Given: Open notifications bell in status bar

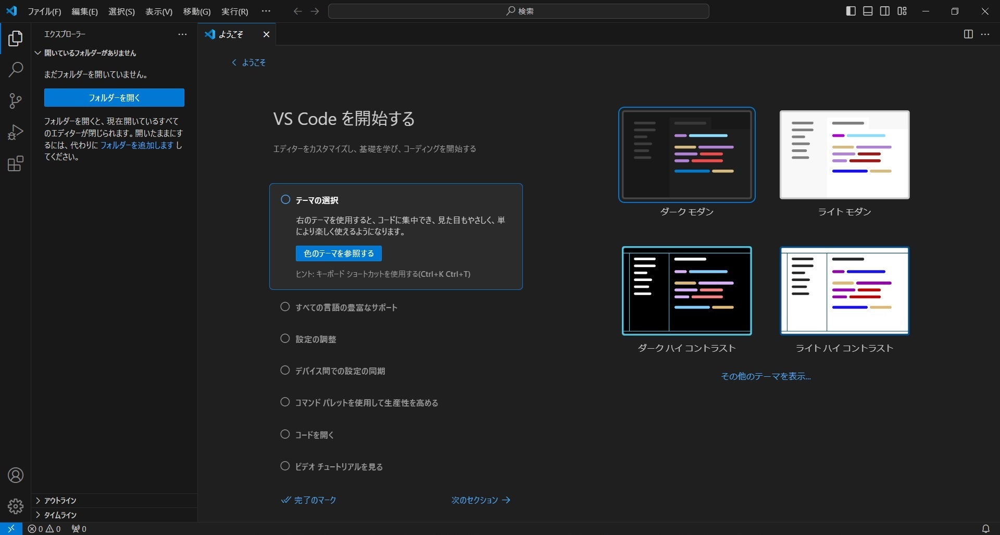Looking at the screenshot, I should click(985, 529).
